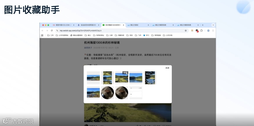Open the Chrome profile avatar
Screen dimensions: 254x126
pos(208,31)
